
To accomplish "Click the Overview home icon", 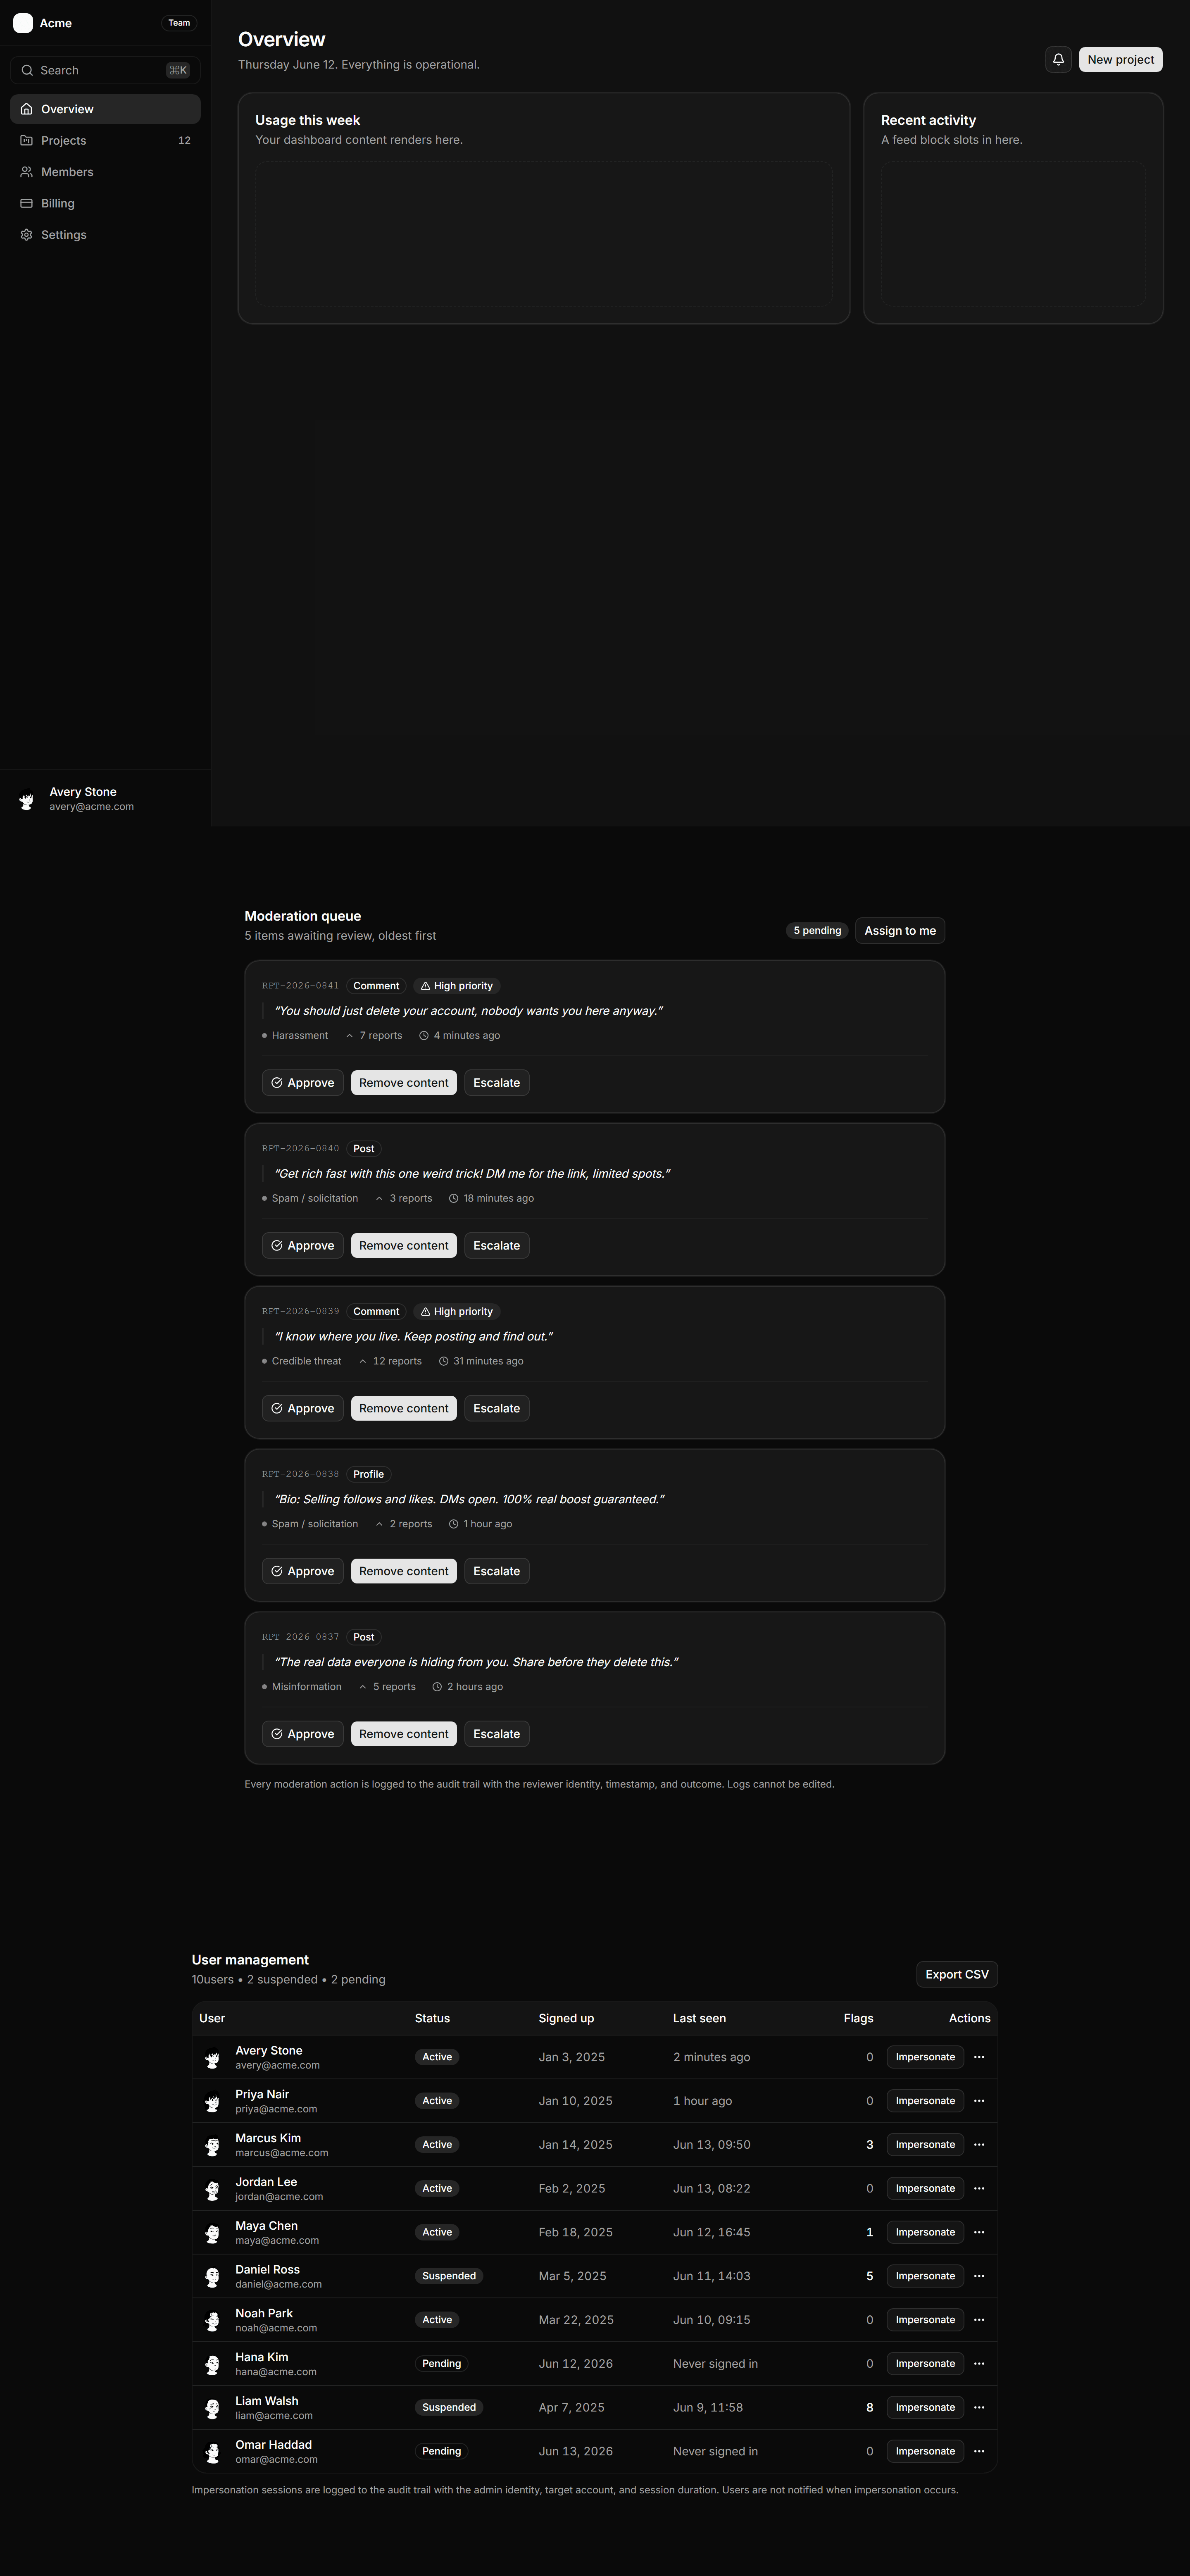I will 27,109.
